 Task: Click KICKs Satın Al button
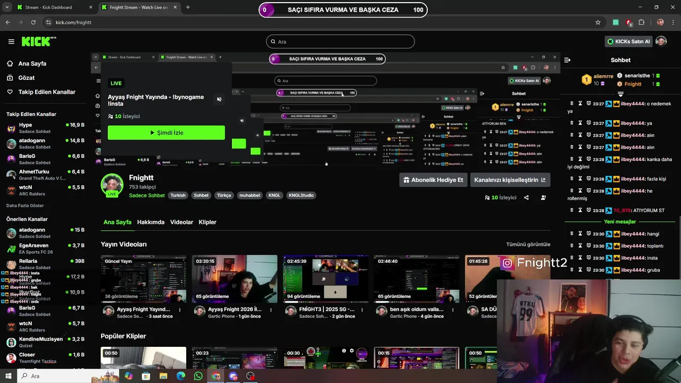coord(629,41)
